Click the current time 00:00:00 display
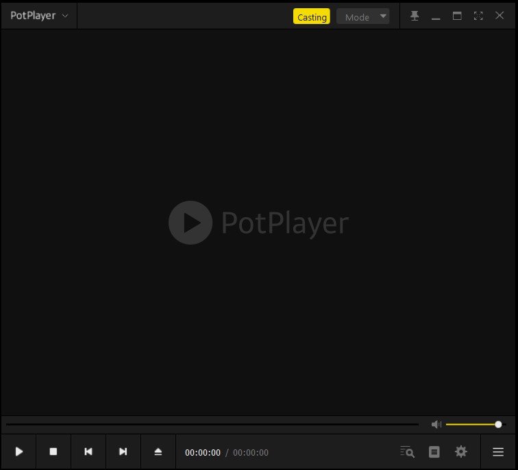This screenshot has height=470, width=518. 203,452
